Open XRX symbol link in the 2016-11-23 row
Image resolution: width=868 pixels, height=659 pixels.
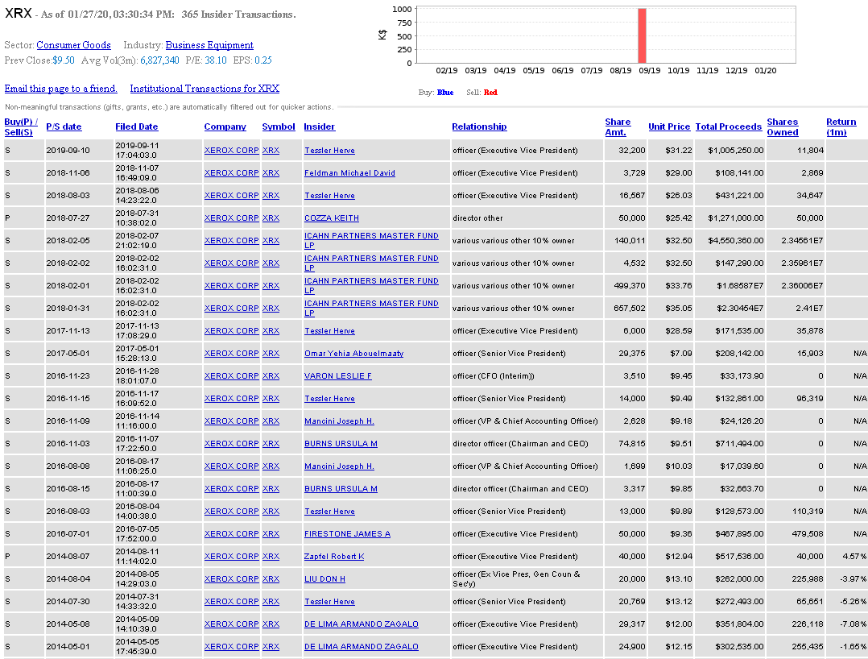[271, 376]
